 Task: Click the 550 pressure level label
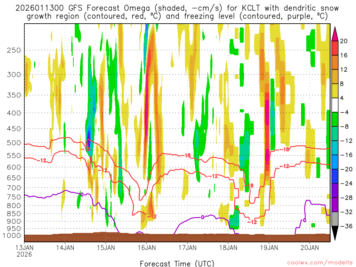click(14, 155)
